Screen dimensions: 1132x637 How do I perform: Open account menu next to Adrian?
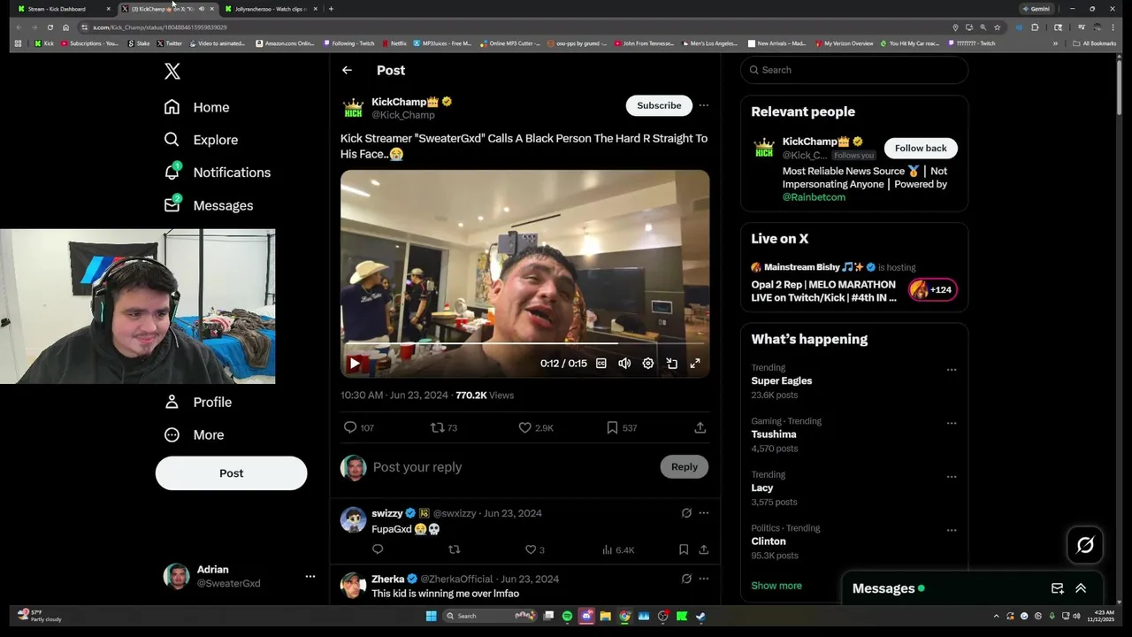pos(310,576)
